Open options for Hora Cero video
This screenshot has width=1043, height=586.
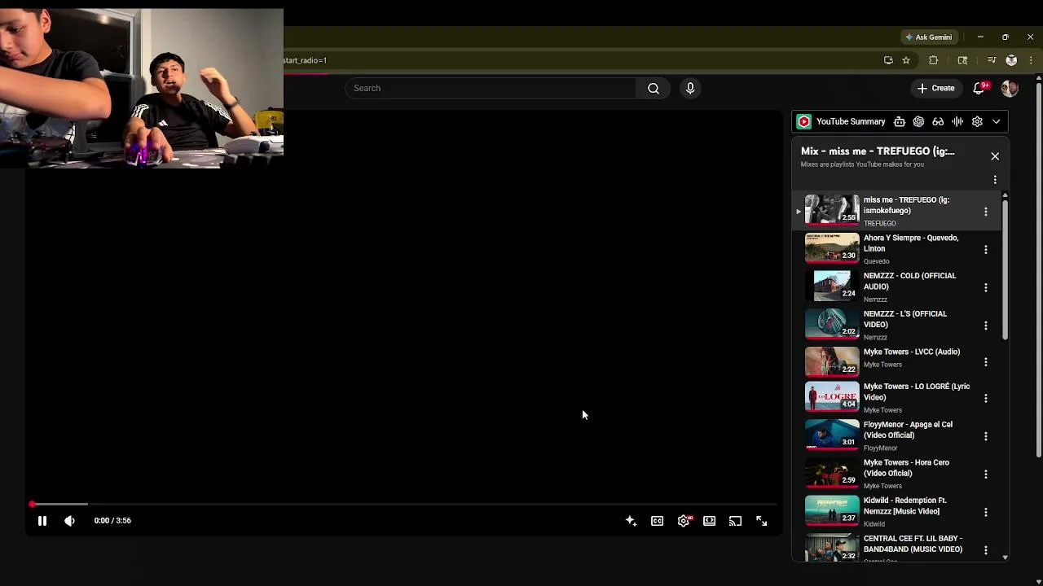[986, 474]
